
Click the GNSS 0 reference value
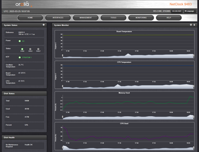pos(22,32)
